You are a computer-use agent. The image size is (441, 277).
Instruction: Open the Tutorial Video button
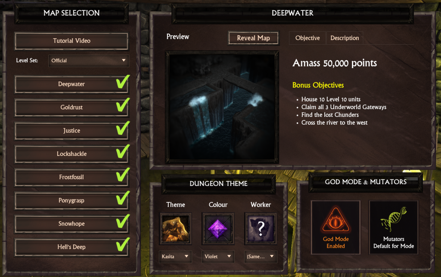pos(72,41)
